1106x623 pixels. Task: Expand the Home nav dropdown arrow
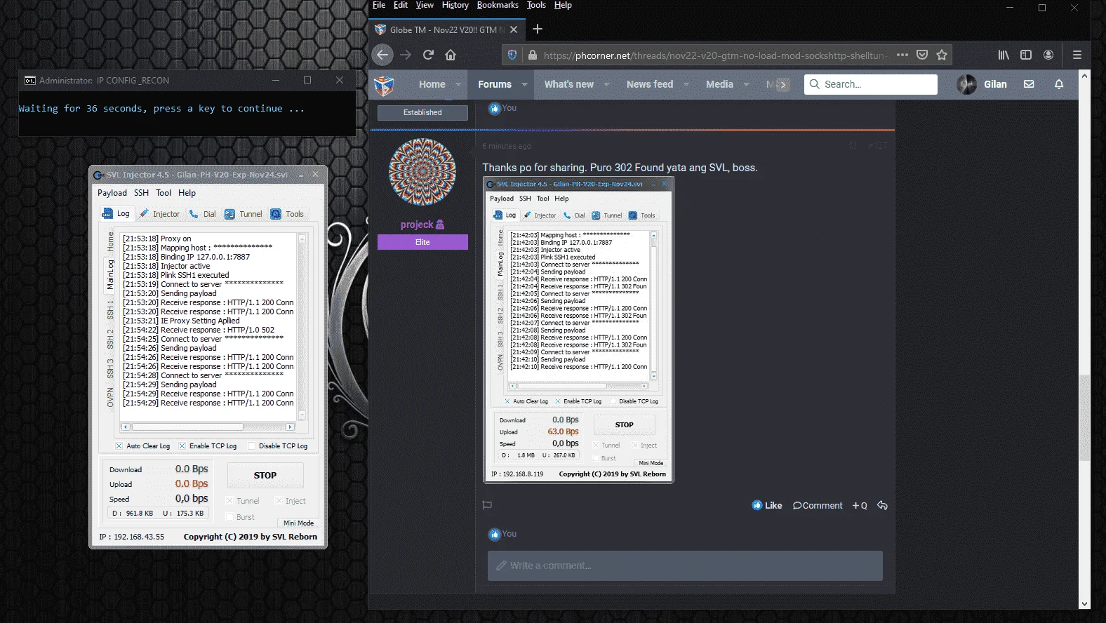click(x=458, y=84)
